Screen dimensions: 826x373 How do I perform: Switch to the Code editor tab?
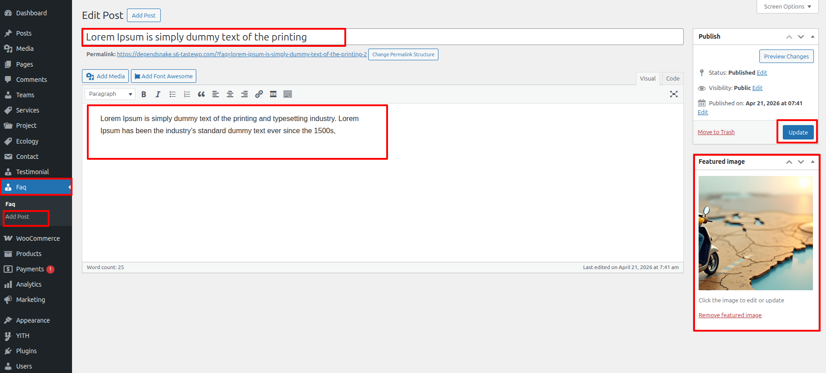point(673,78)
